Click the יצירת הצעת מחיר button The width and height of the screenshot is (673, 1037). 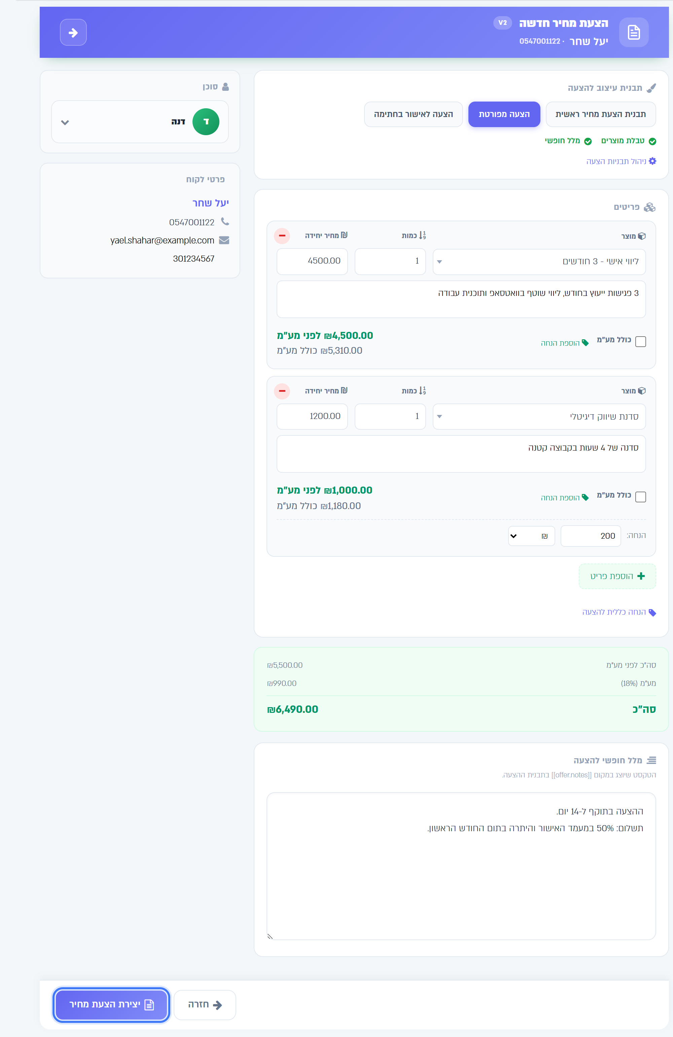112,1004
